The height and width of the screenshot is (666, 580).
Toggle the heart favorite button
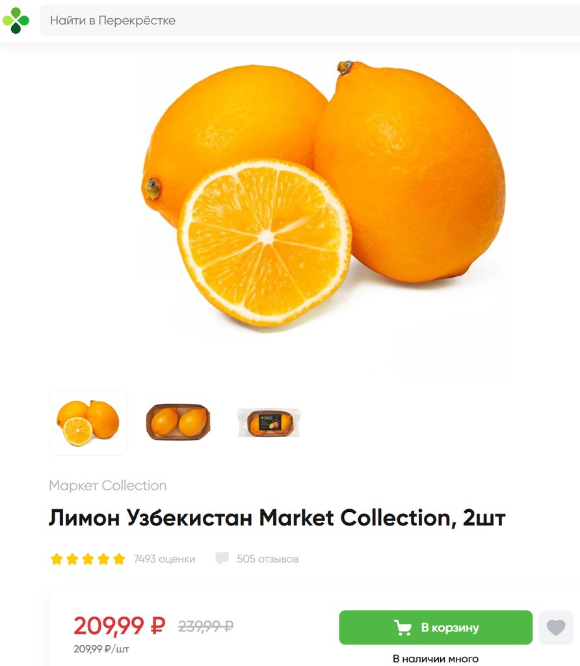[556, 628]
